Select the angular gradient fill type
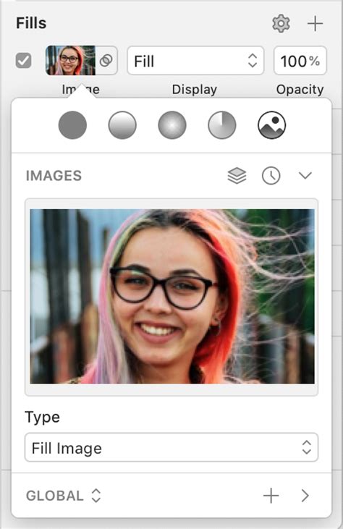Image resolution: width=343 pixels, height=529 pixels. 222,125
